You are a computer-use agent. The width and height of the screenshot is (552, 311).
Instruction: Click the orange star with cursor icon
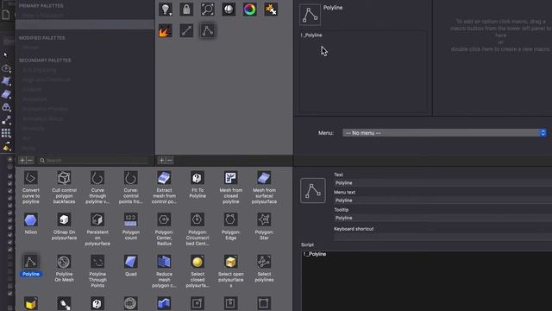(x=271, y=10)
